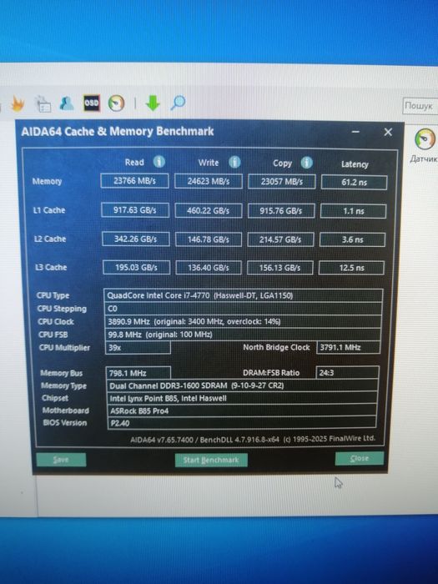Click BIOS Version value P2.40

pyautogui.click(x=242, y=423)
